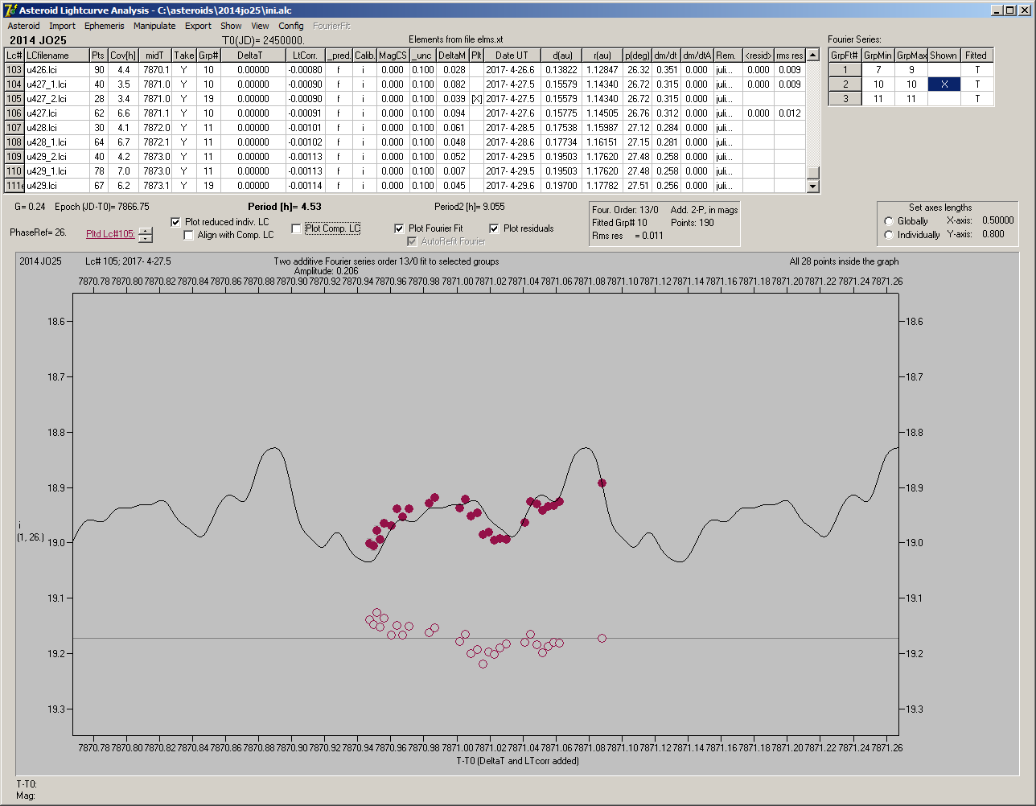Select row header 108 in the lightcurve table

pyautogui.click(x=14, y=142)
